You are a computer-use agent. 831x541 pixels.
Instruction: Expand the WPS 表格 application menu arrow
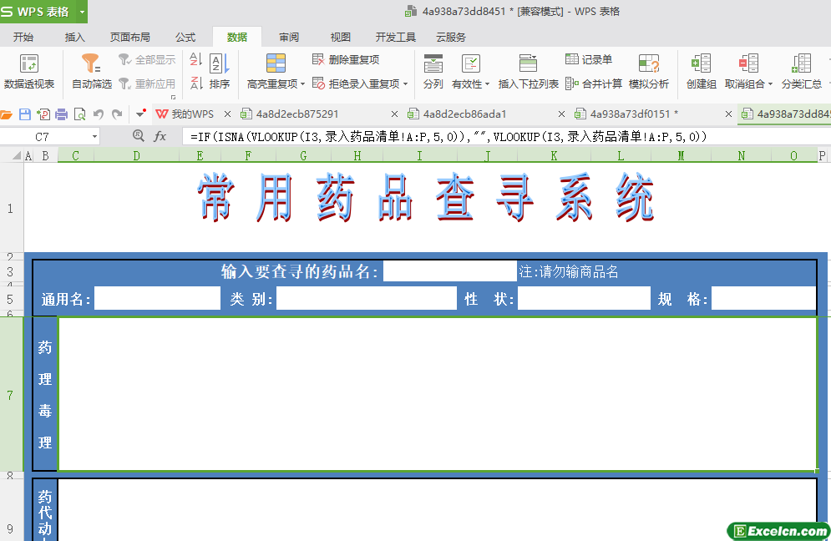(82, 12)
